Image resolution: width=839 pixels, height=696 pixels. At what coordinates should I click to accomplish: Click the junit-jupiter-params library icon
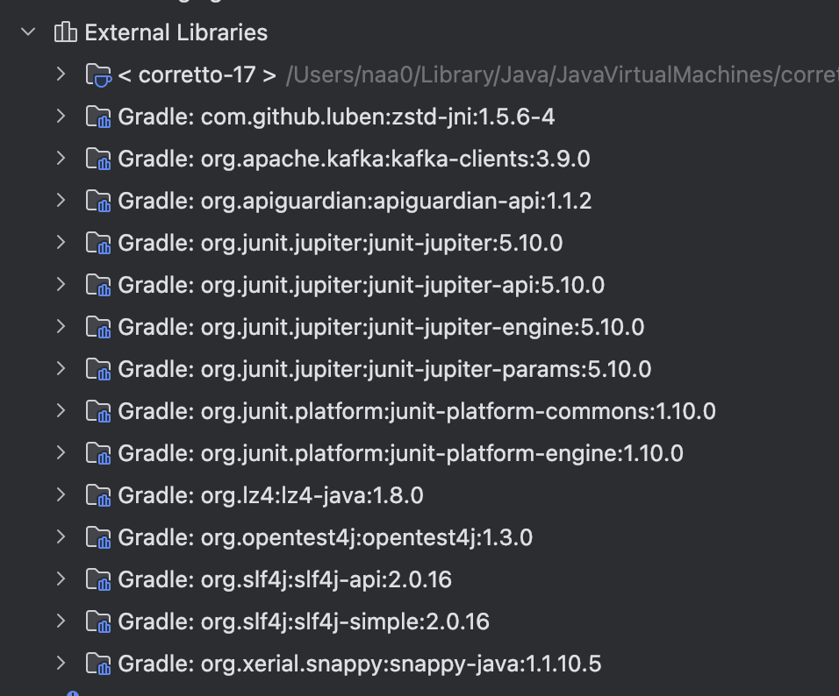98,369
